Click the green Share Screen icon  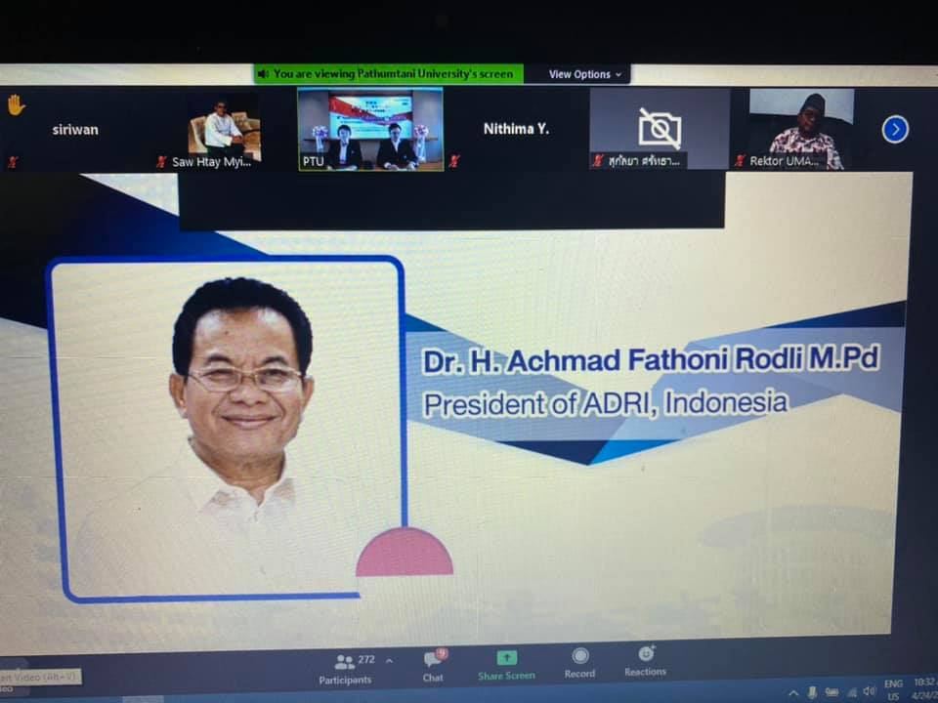(506, 659)
